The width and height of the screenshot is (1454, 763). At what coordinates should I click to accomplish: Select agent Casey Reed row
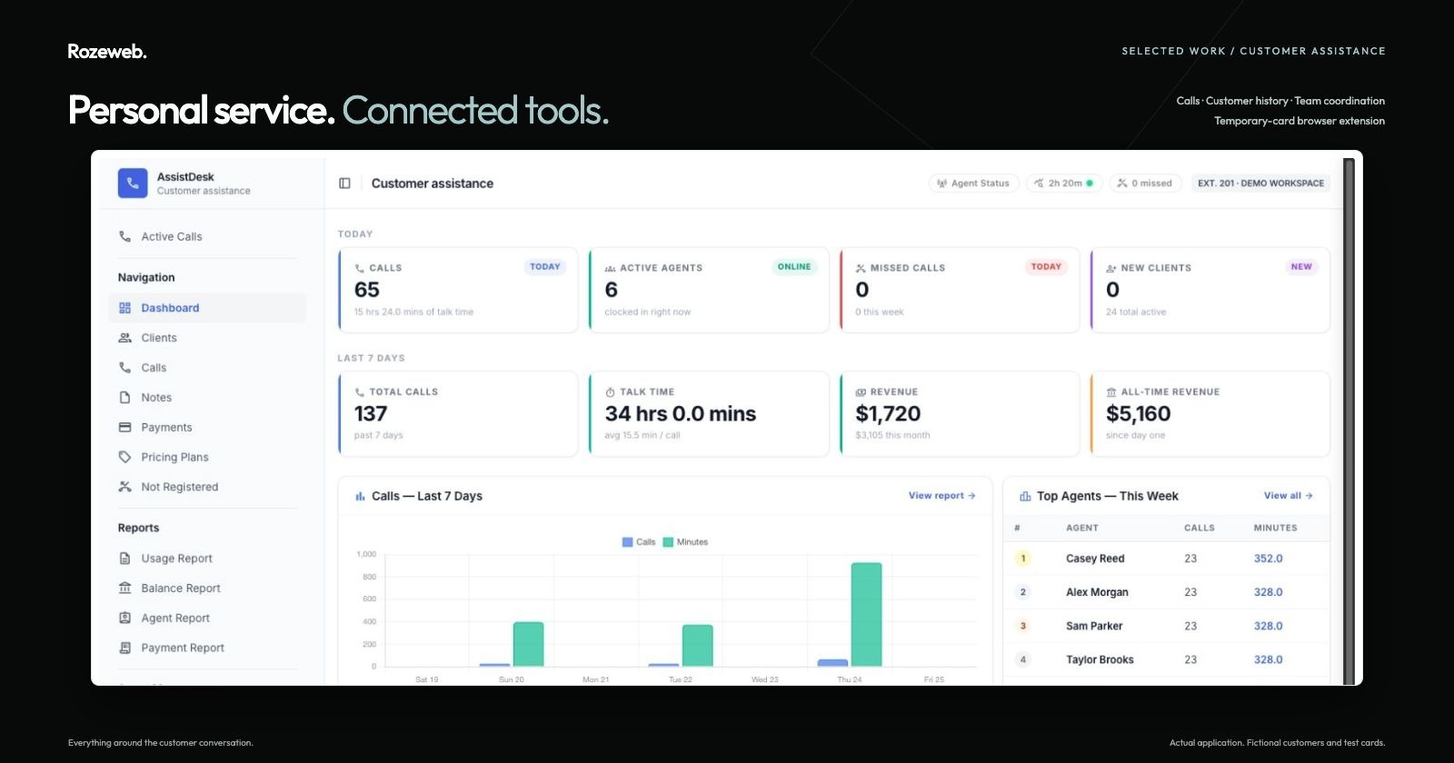pos(1167,559)
